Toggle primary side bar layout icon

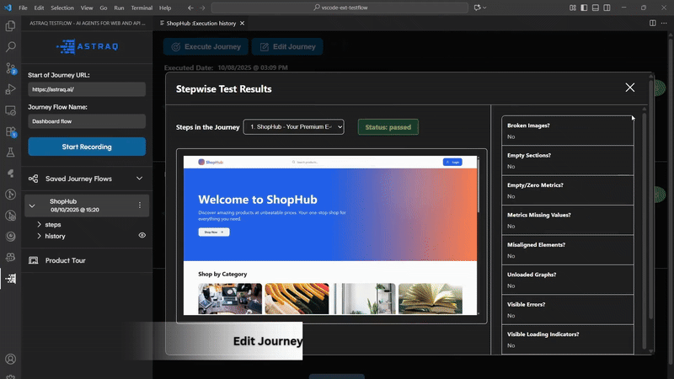pyautogui.click(x=584, y=8)
